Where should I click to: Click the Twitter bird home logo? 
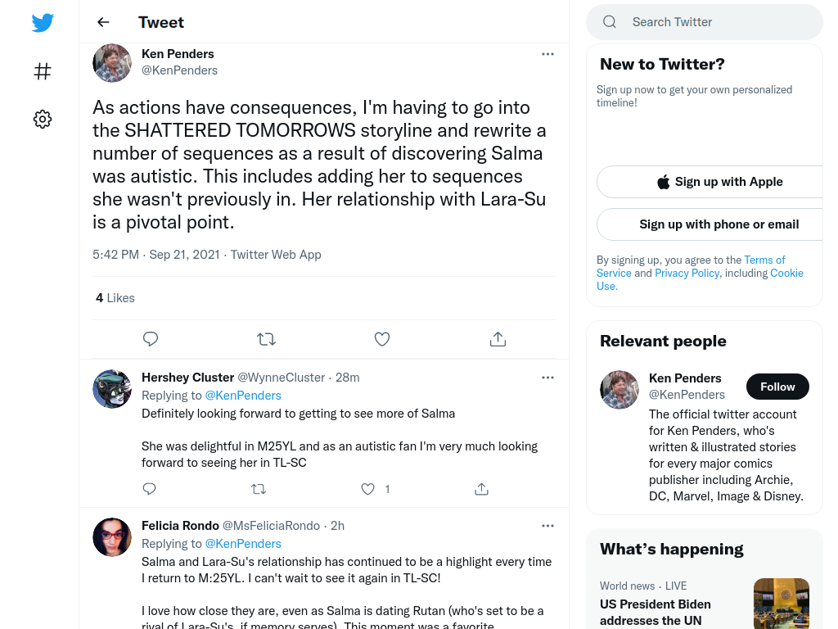(43, 22)
